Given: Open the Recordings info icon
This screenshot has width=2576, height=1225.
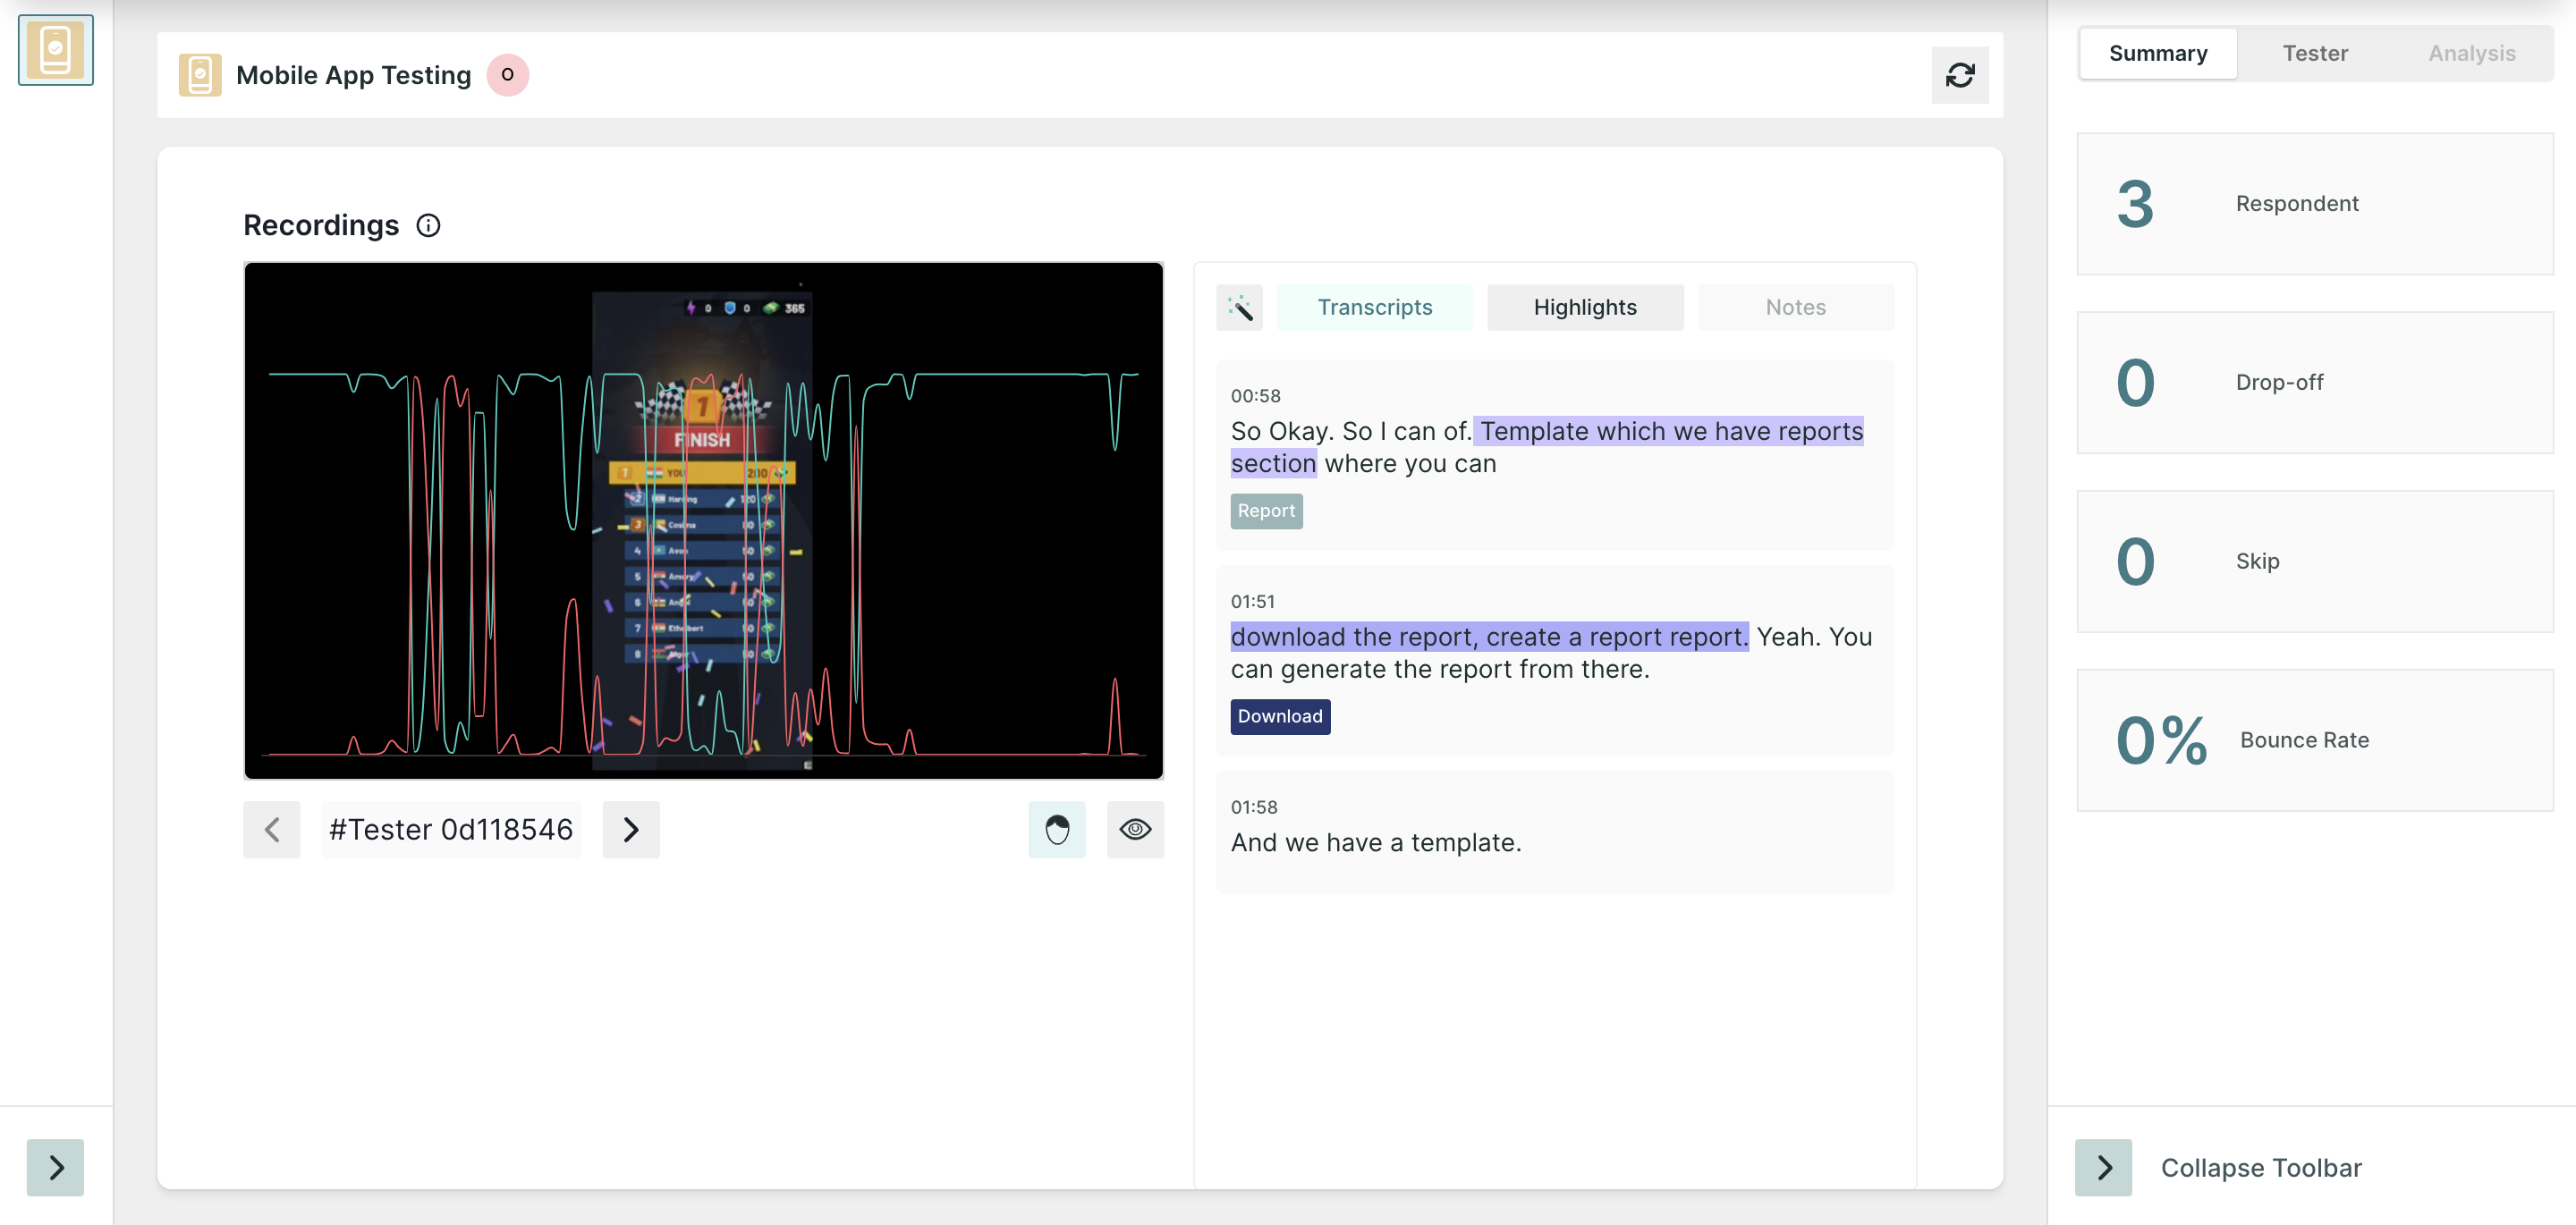Looking at the screenshot, I should 428,226.
